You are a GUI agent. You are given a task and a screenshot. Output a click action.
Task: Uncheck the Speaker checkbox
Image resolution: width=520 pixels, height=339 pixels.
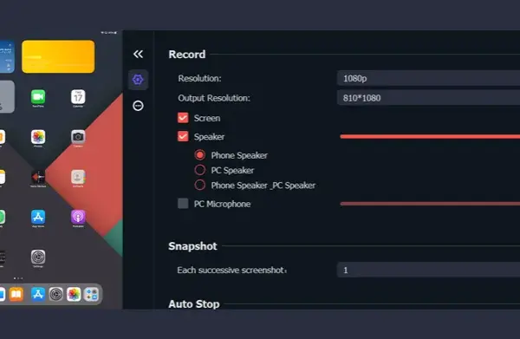click(x=183, y=136)
